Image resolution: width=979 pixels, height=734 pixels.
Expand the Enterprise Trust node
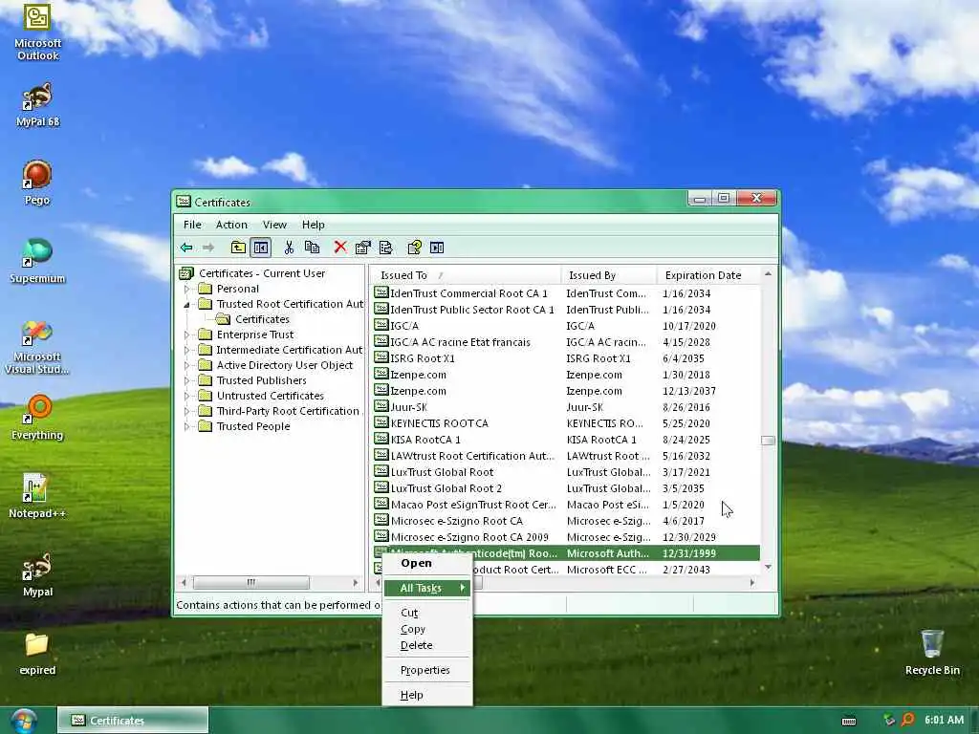(186, 335)
